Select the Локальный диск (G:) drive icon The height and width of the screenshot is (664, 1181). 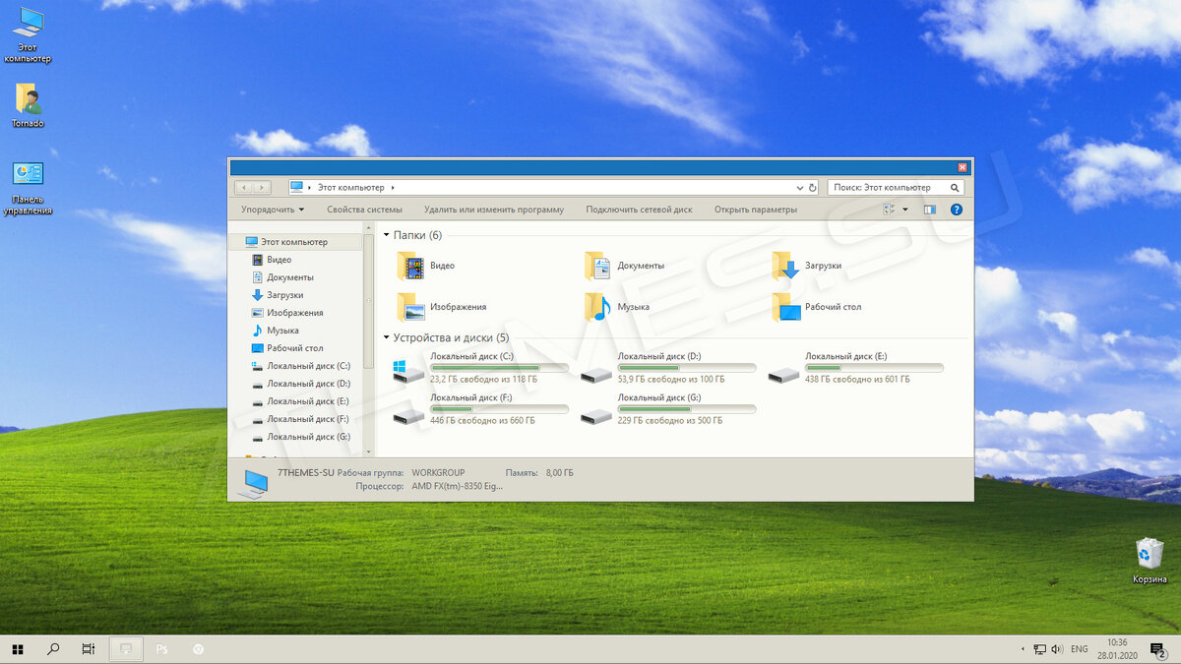pyautogui.click(x=595, y=417)
